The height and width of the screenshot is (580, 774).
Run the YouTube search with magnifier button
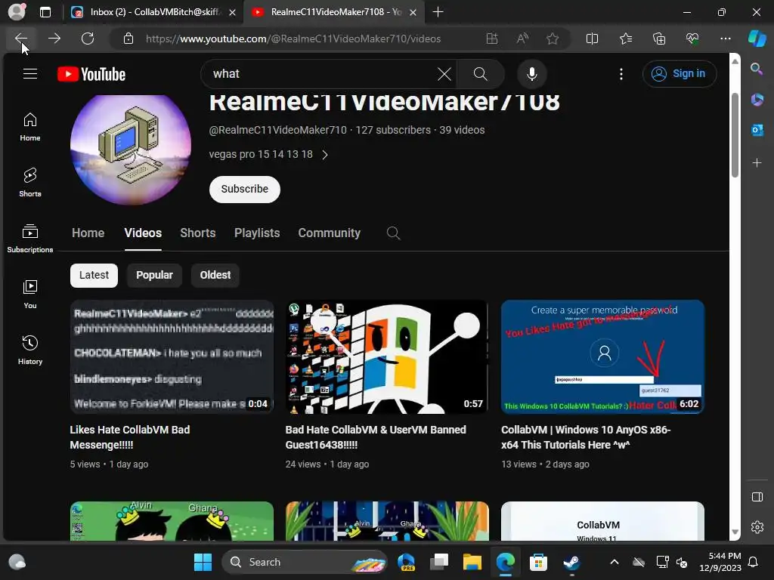480,74
